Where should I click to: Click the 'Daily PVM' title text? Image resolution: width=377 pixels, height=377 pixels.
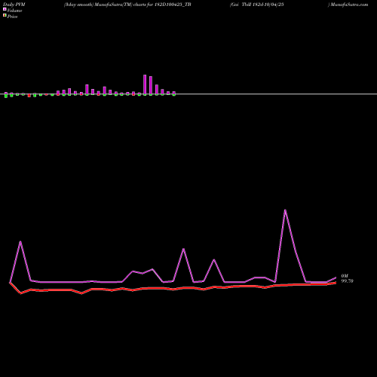[14, 5]
